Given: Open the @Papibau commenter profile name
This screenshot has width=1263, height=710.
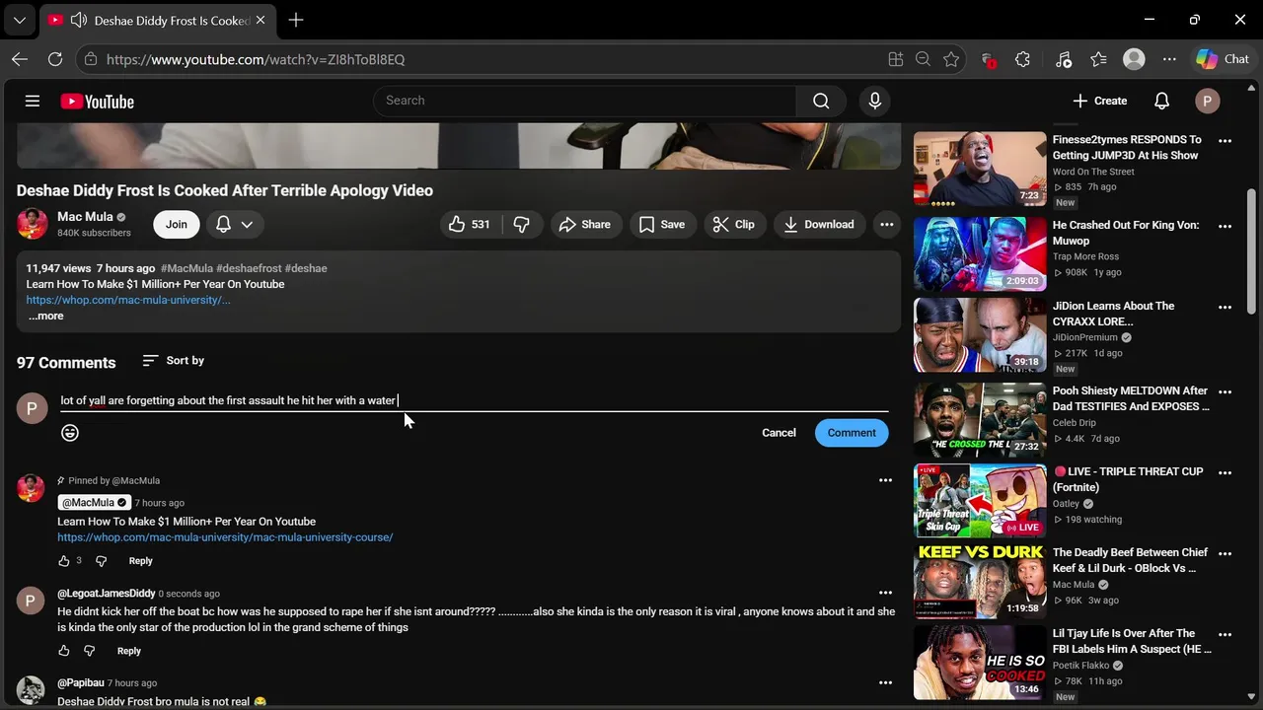Looking at the screenshot, I should [x=81, y=682].
